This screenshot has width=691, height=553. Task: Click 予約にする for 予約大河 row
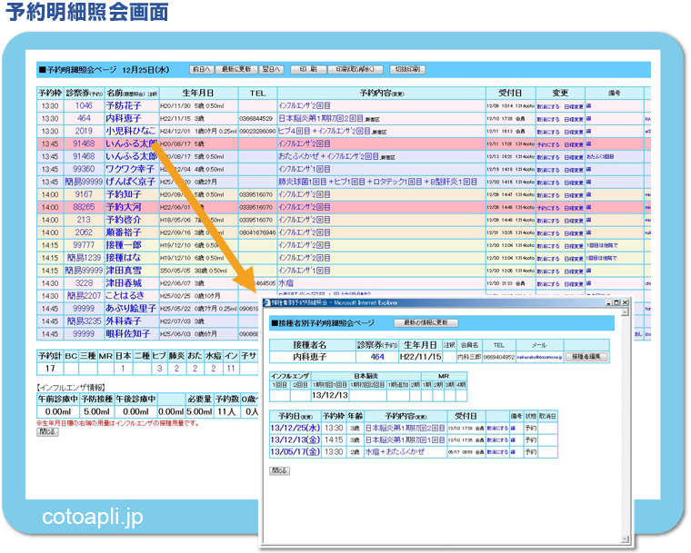548,208
